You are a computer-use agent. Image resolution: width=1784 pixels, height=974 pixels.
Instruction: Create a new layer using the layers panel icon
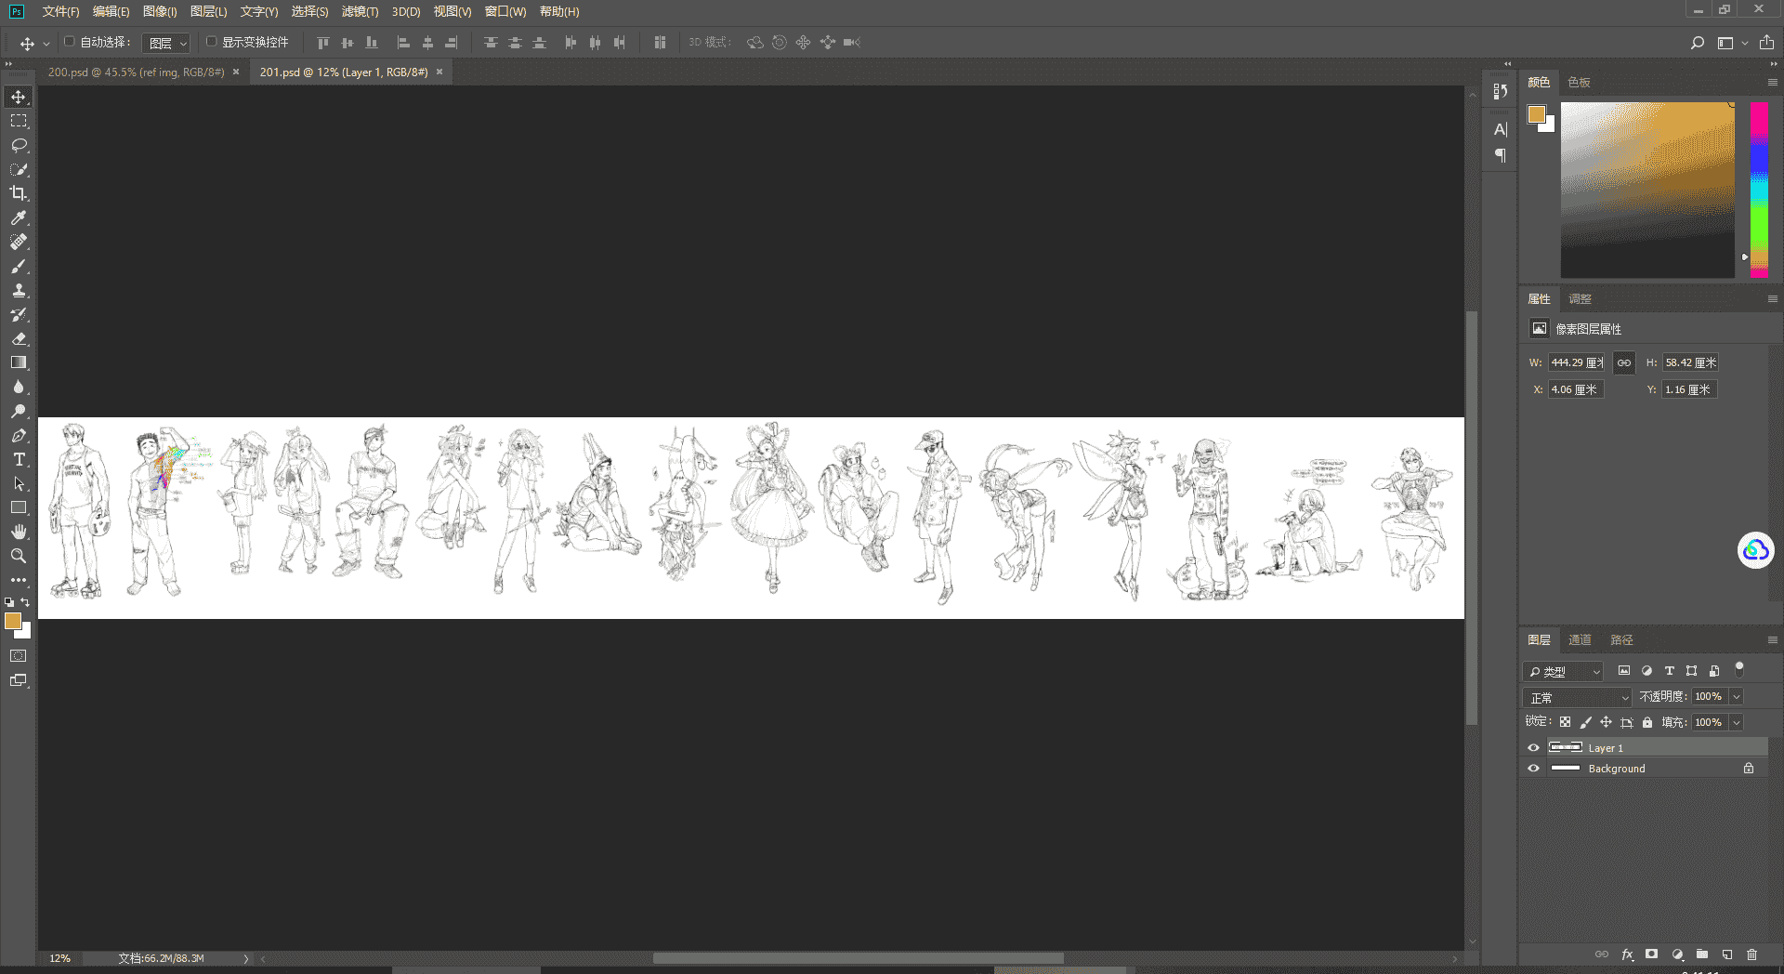(1726, 954)
